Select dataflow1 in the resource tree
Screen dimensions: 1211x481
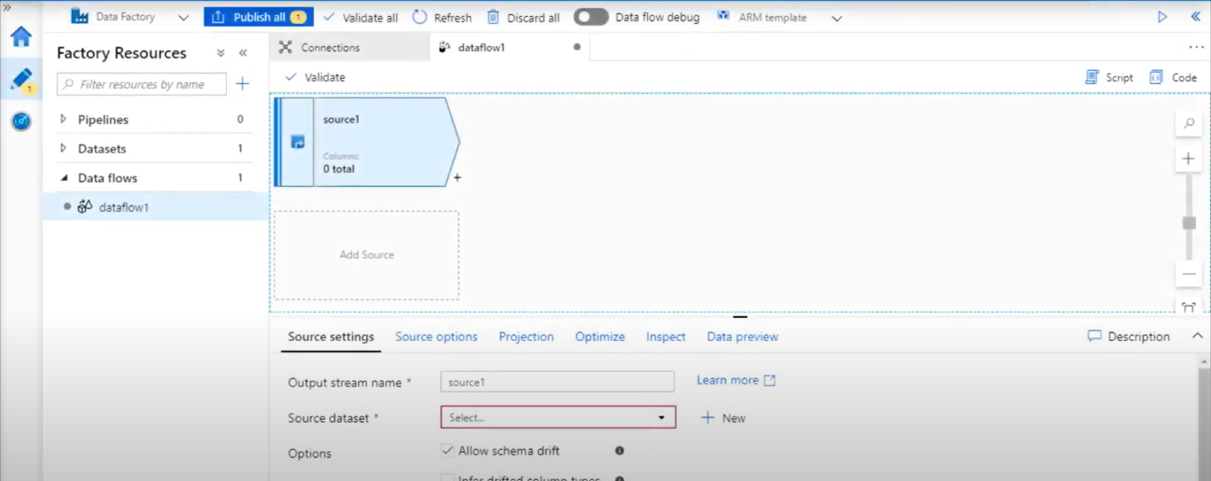point(155,207)
